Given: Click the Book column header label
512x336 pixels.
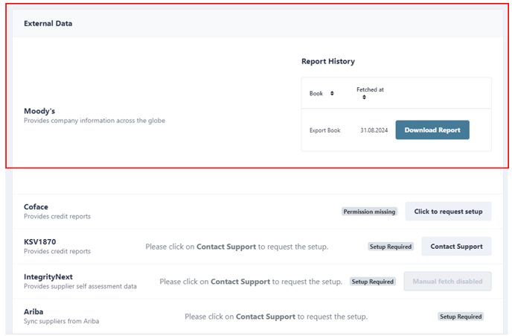Looking at the screenshot, I should [316, 93].
